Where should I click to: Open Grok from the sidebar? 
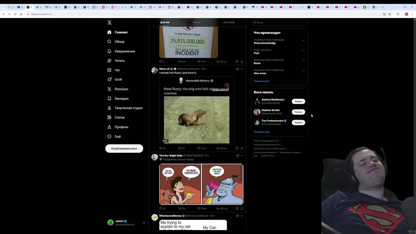tap(115, 79)
